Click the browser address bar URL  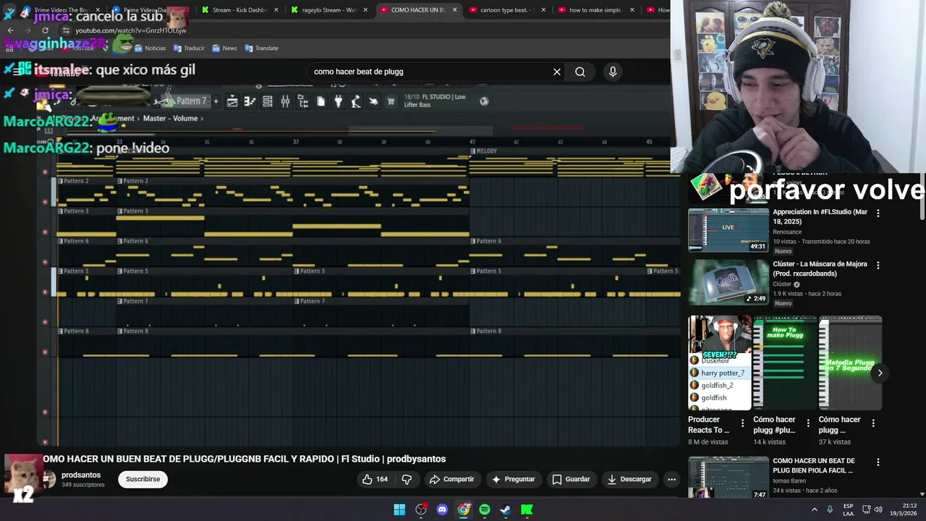click(x=131, y=30)
